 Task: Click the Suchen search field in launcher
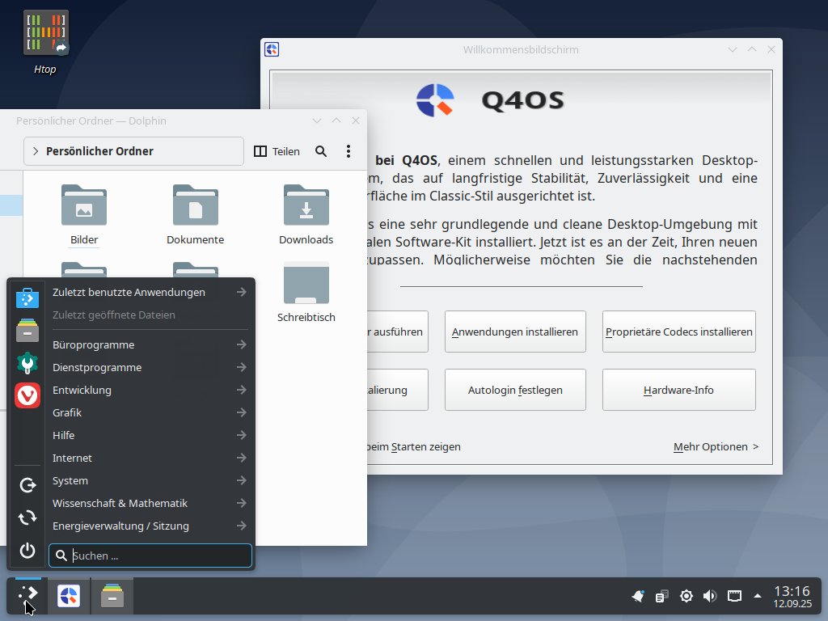(150, 556)
